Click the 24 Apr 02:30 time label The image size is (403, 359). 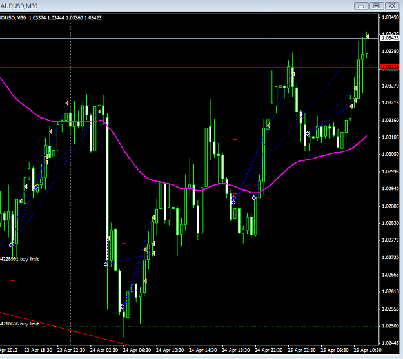coord(104,350)
